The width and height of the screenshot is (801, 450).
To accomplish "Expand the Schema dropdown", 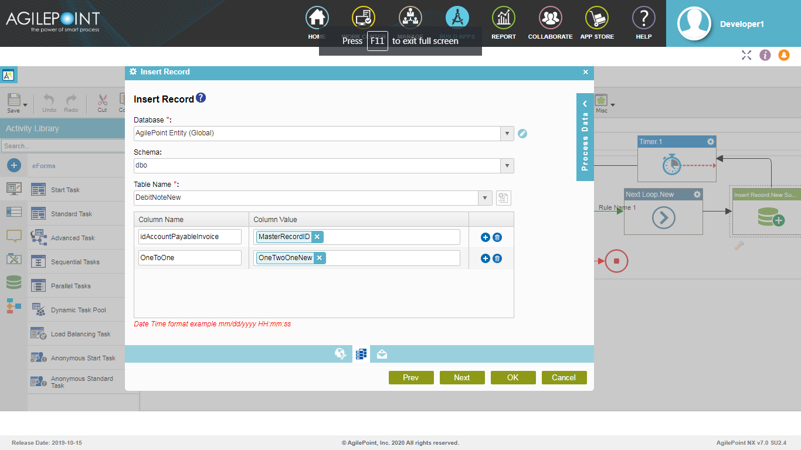I will 507,166.
